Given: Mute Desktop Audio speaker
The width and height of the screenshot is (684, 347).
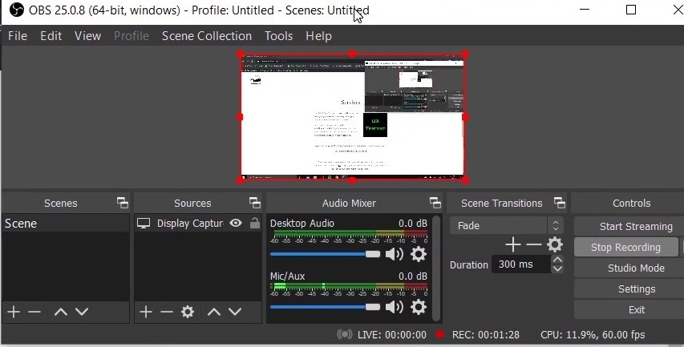Looking at the screenshot, I should click(394, 254).
